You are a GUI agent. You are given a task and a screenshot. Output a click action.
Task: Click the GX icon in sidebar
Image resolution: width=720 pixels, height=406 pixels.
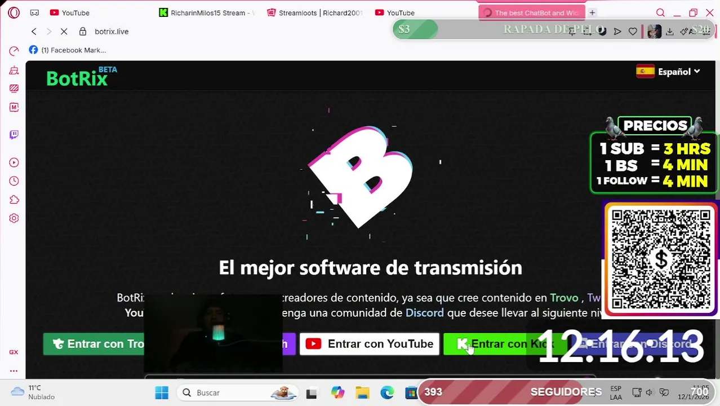14,352
